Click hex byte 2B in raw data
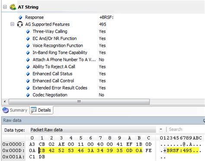 click(x=42, y=151)
